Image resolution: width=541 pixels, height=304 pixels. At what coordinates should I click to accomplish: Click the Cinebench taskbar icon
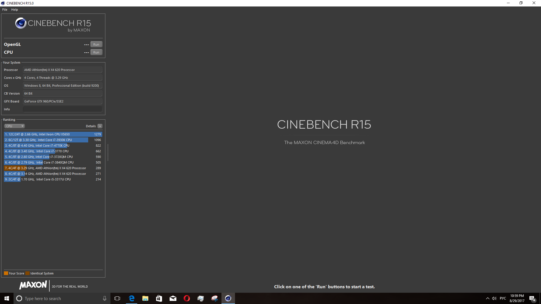(228, 298)
